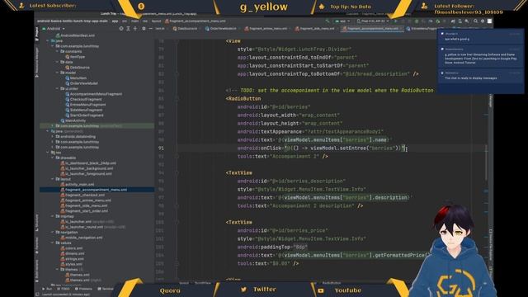Screen dimensions: 528x297
Task: Click the Search Everywhere magnifier icon
Action: click(475, 21)
